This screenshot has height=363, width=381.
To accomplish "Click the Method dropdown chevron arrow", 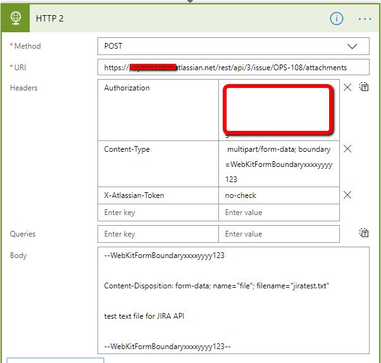I will [x=352, y=46].
